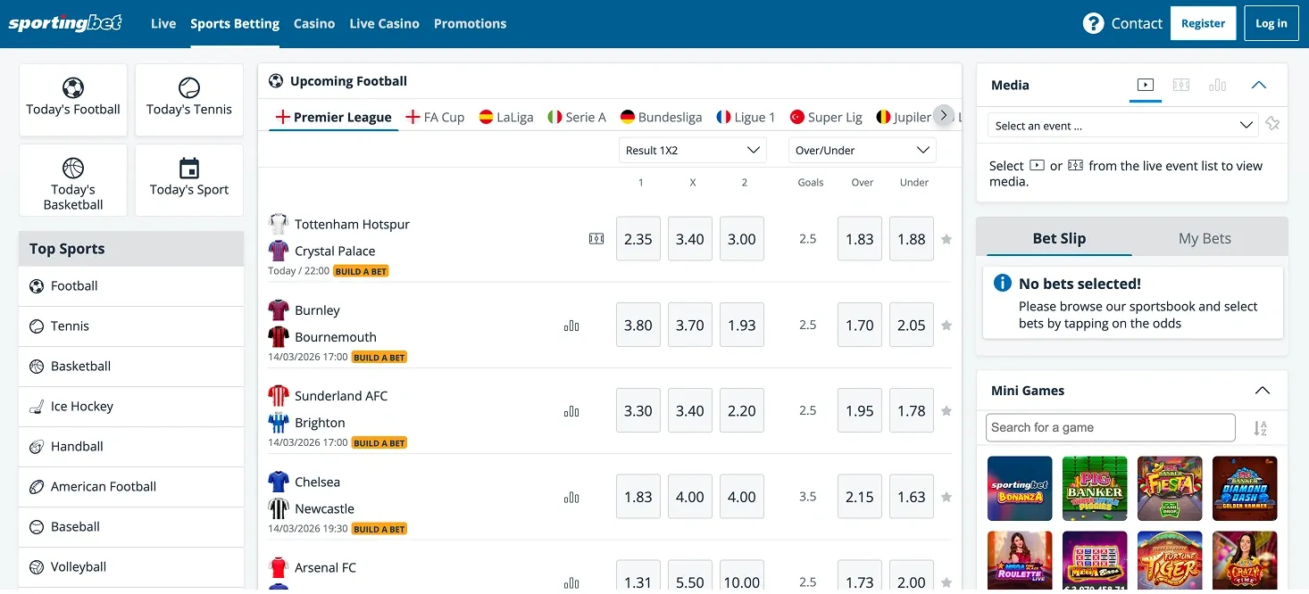Open the Over/Under market dropdown

[862, 150]
